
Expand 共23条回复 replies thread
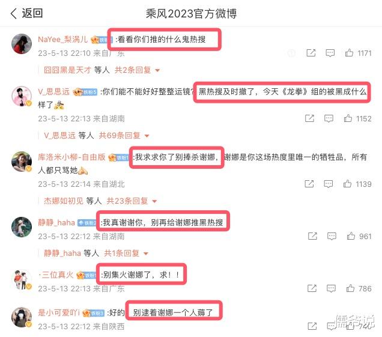click(132, 201)
